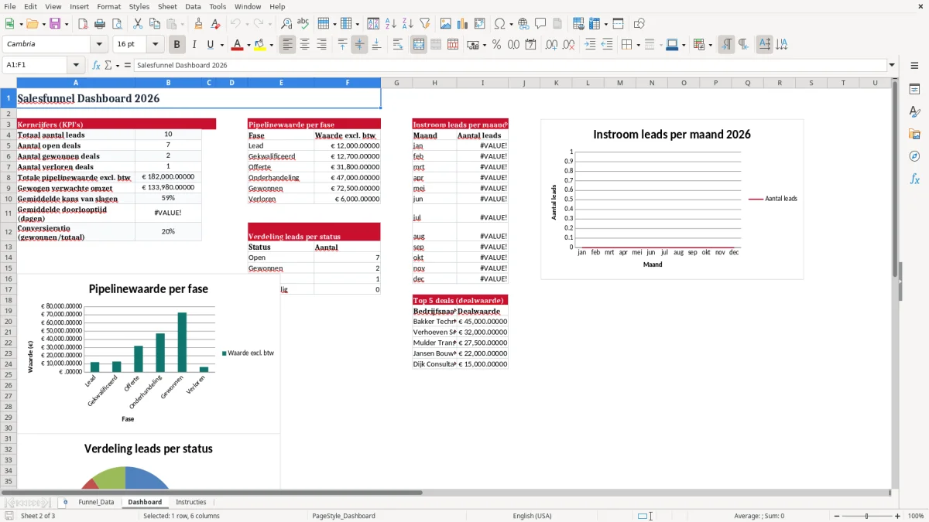Toggle Wrap Text button
This screenshot has height=522, width=929.
point(398,45)
